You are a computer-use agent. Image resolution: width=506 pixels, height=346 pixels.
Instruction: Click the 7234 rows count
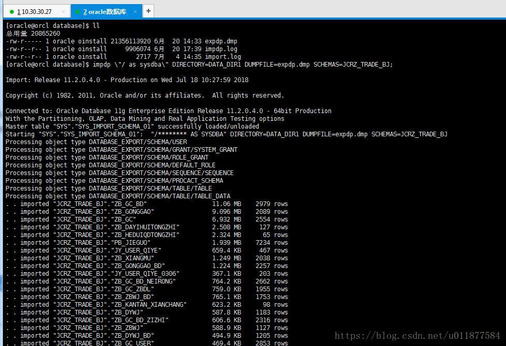[272, 242]
